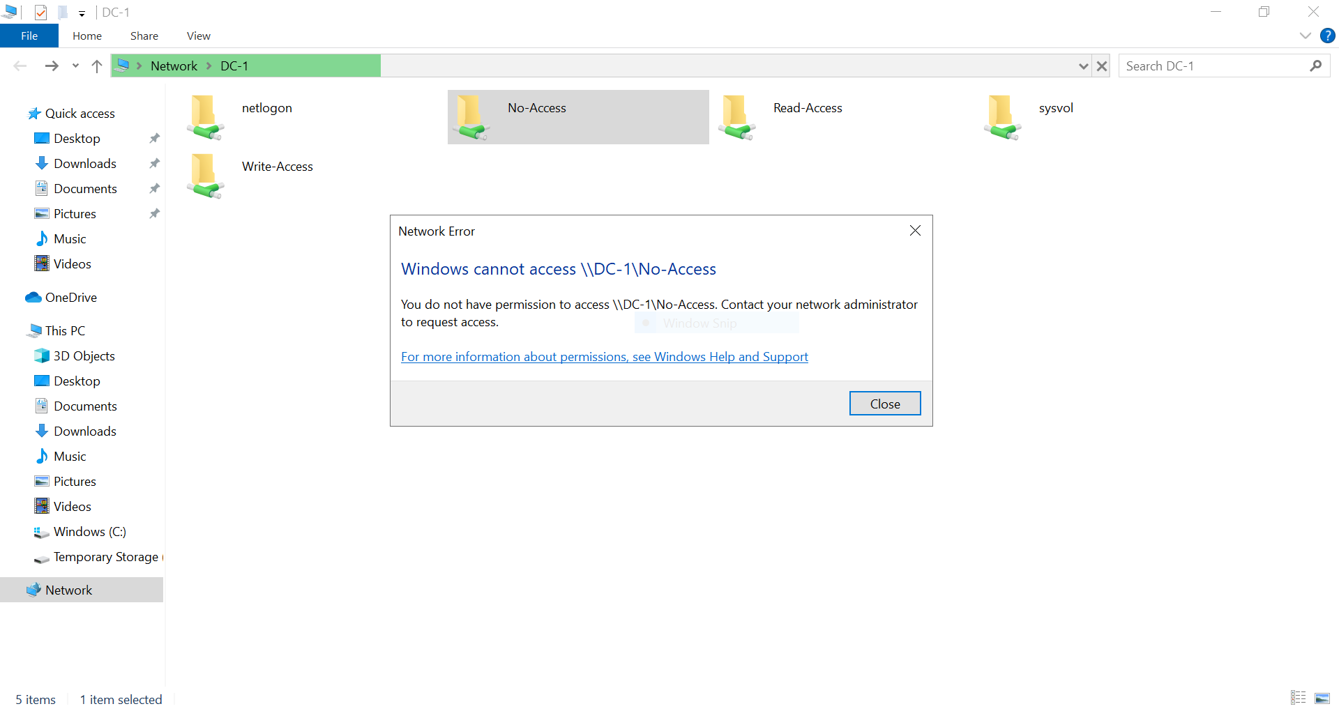Image resolution: width=1339 pixels, height=711 pixels.
Task: Switch to the Home ribbon tab
Action: [x=87, y=36]
